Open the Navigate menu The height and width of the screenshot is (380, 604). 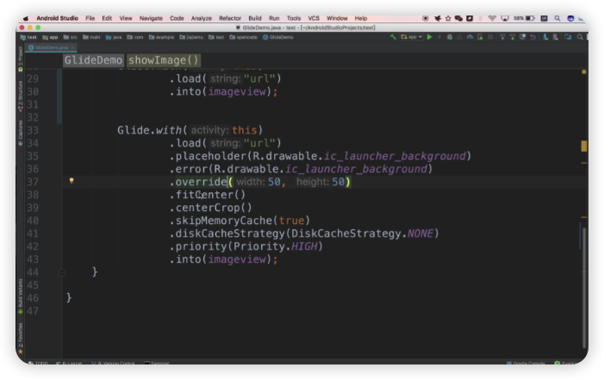click(151, 18)
